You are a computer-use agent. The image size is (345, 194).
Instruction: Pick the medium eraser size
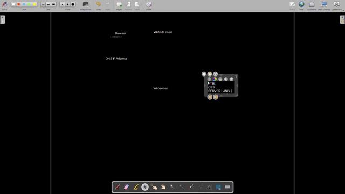(67, 4)
